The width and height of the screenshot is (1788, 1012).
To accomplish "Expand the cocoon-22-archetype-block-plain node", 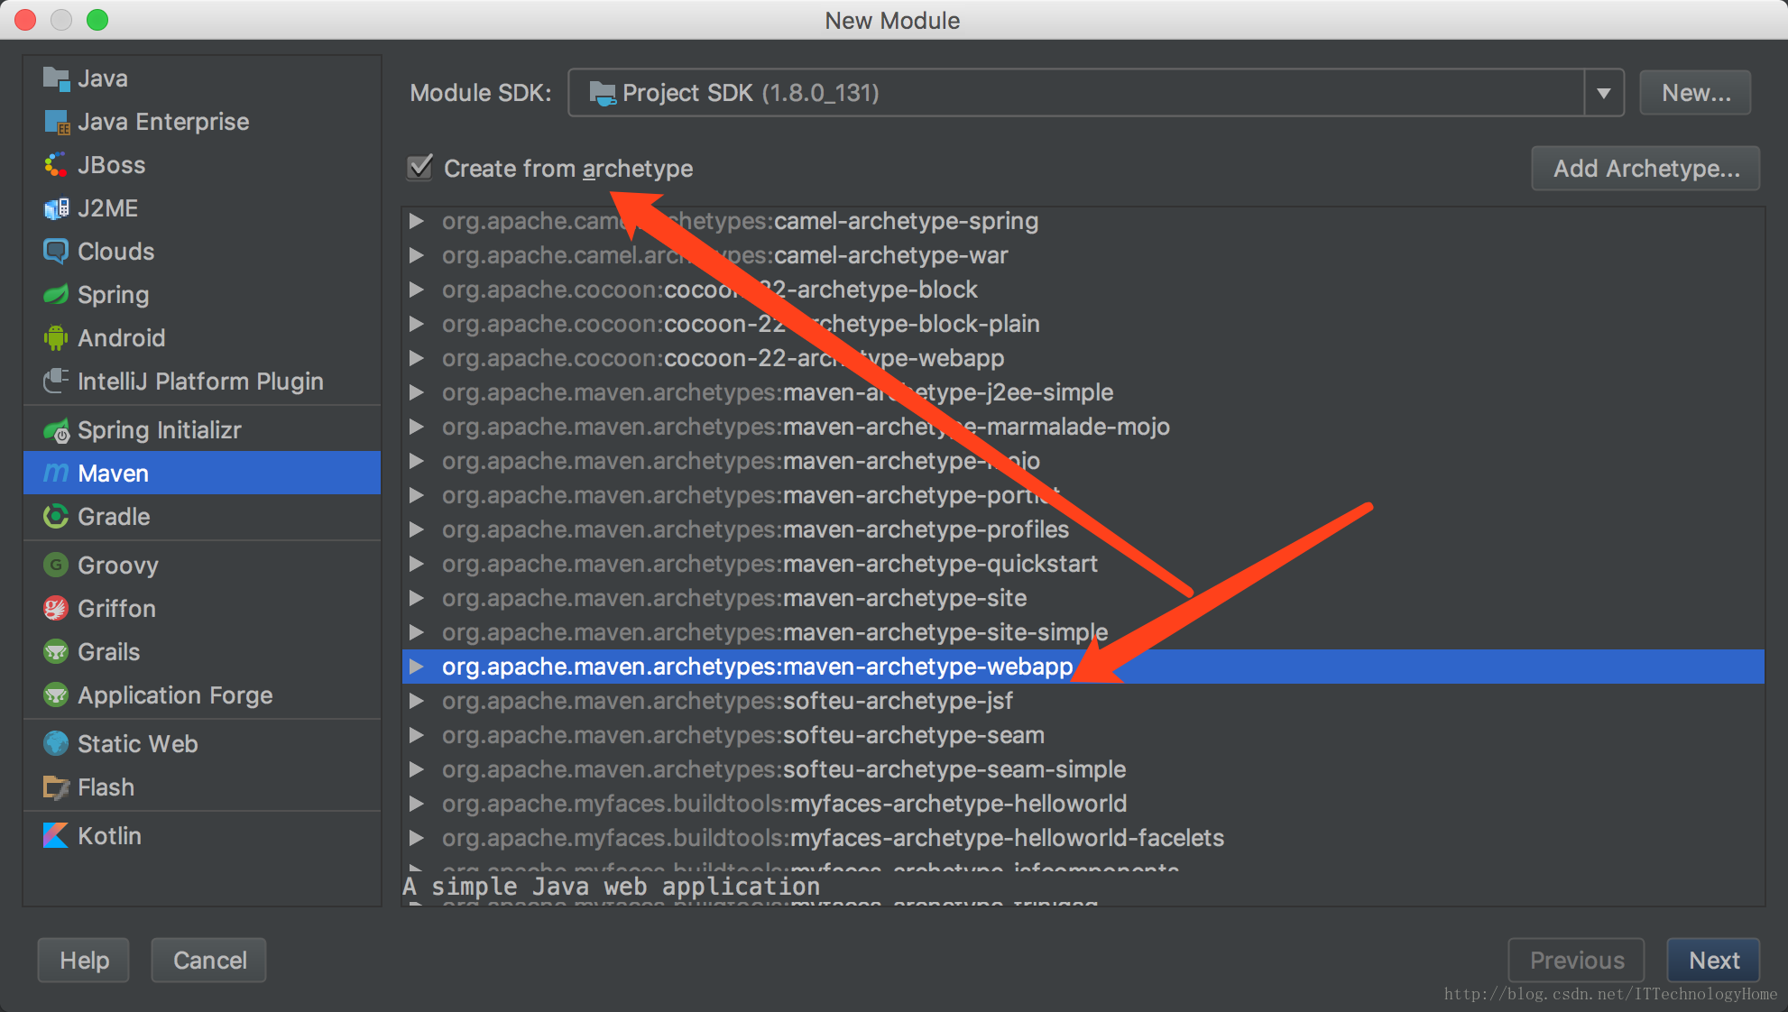I will pyautogui.click(x=416, y=324).
